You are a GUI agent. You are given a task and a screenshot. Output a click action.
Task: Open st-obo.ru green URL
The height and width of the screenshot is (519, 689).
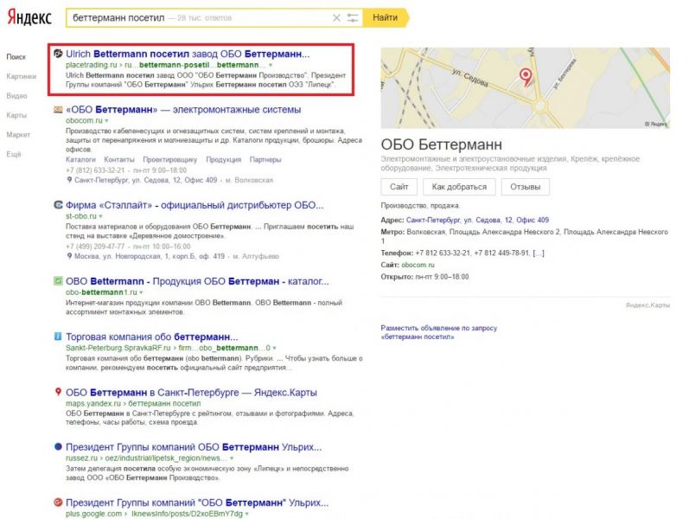(81, 216)
